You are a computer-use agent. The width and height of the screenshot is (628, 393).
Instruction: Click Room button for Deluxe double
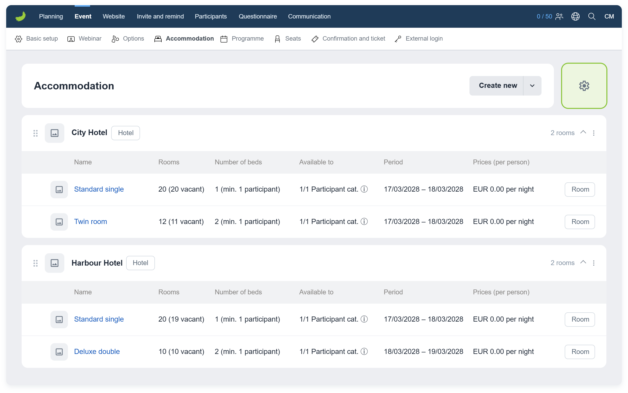[580, 352]
